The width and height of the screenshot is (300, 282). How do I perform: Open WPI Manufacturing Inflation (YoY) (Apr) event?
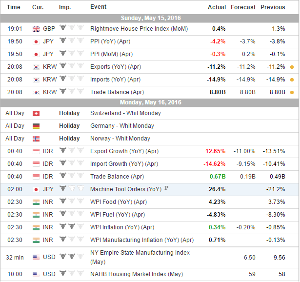tap(142, 240)
